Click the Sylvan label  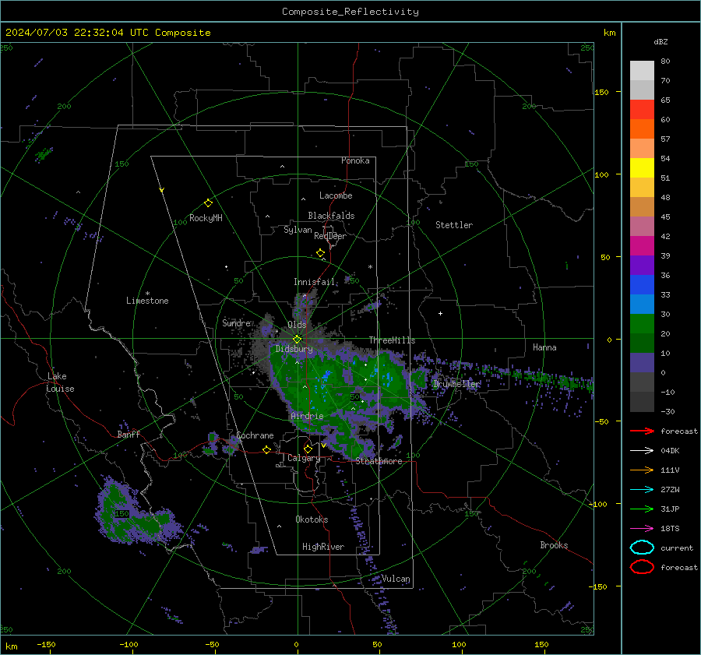click(x=298, y=230)
